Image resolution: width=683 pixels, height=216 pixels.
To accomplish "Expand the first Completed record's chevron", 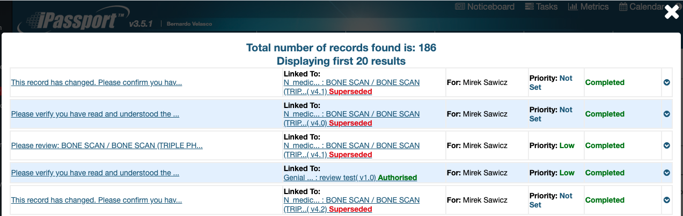I will 666,82.
